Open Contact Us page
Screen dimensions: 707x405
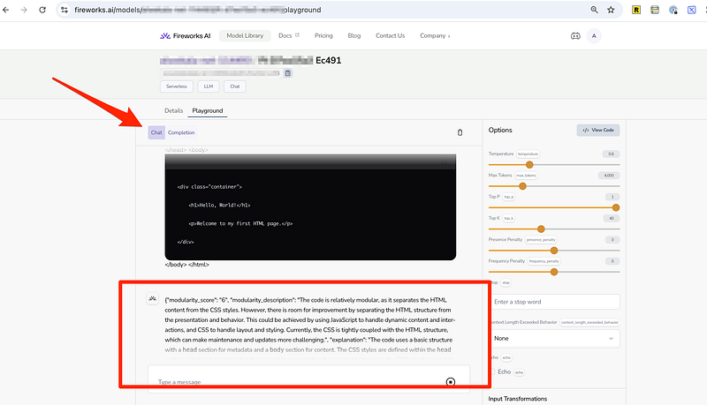(x=390, y=35)
